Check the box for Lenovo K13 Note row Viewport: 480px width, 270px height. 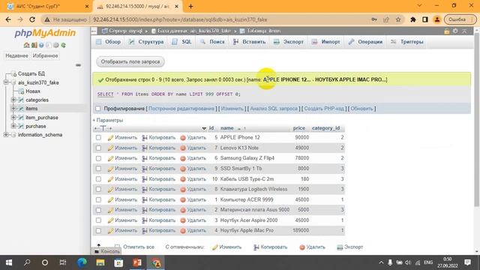[x=98, y=148]
